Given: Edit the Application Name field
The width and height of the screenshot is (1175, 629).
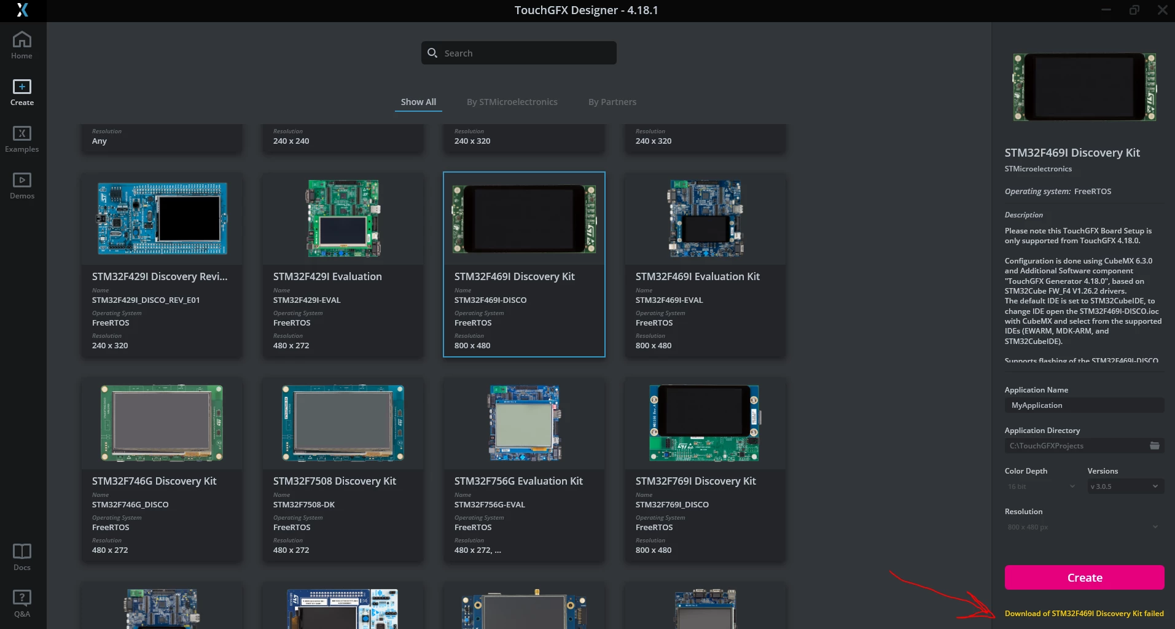Looking at the screenshot, I should coord(1085,405).
